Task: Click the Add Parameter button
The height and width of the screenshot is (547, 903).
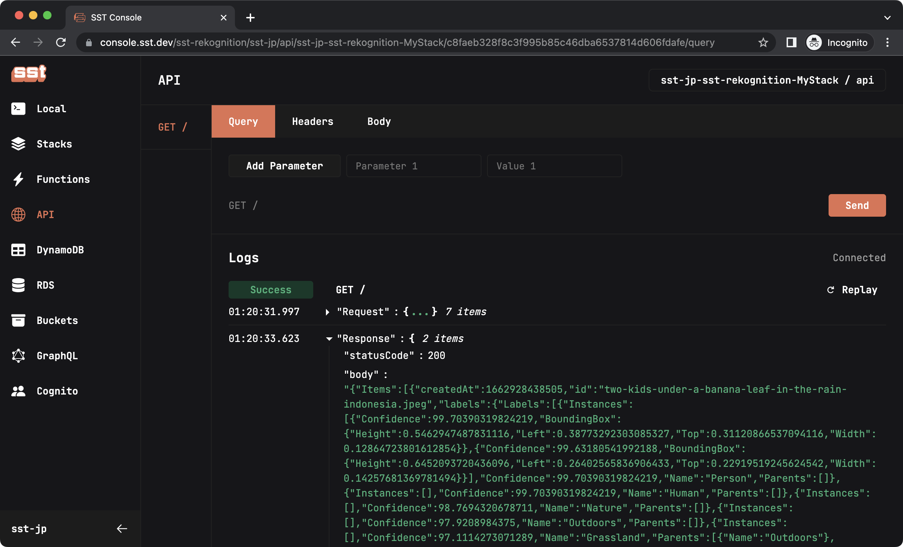Action: (284, 166)
